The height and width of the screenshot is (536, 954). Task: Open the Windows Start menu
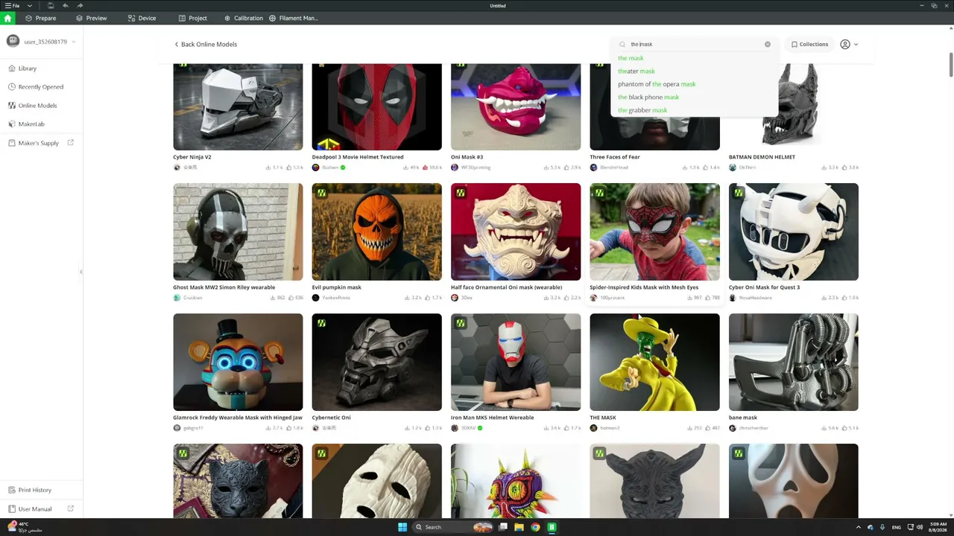coord(402,527)
